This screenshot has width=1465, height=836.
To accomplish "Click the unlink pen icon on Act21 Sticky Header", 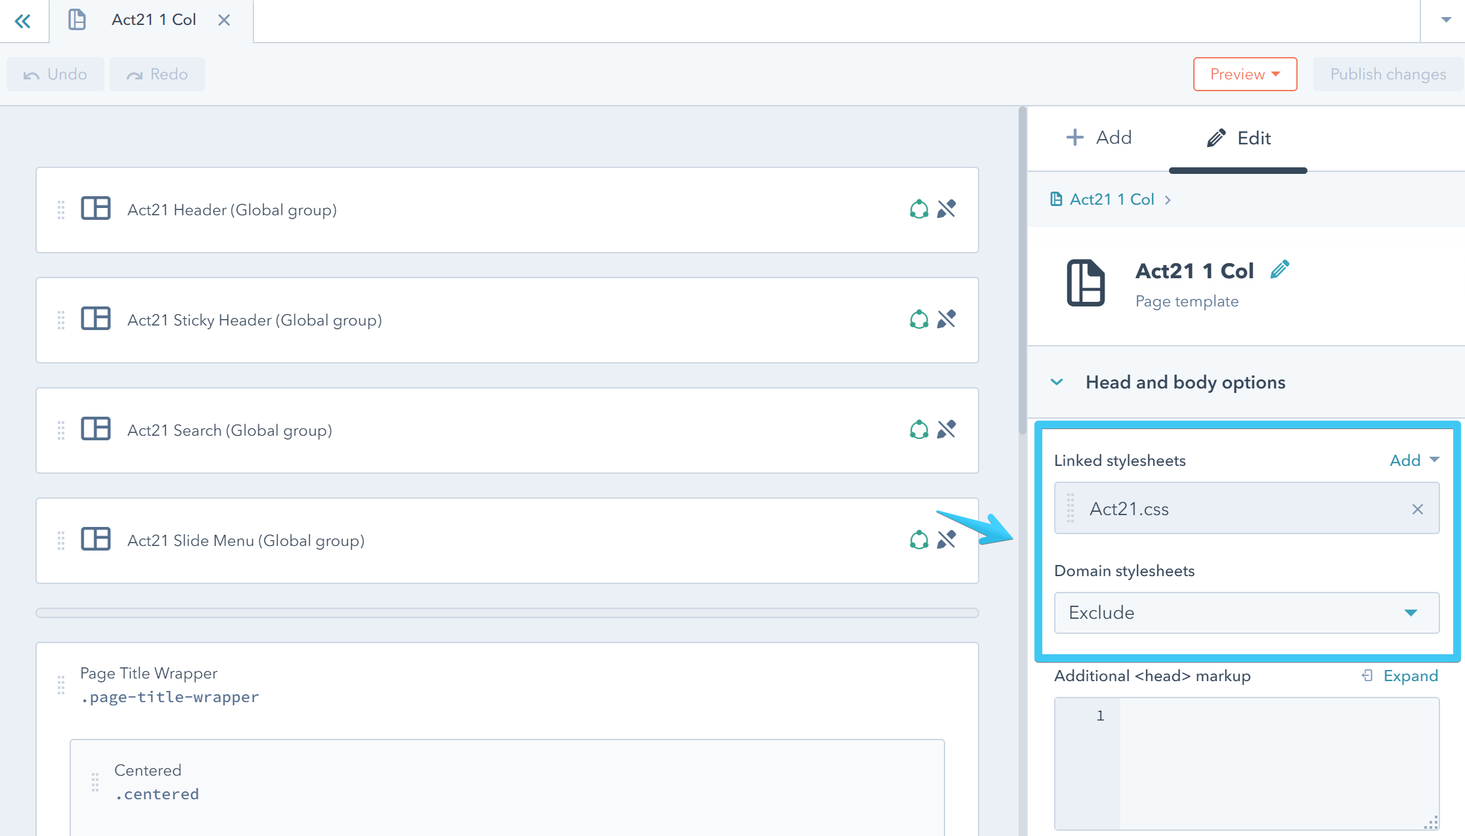I will 946,320.
